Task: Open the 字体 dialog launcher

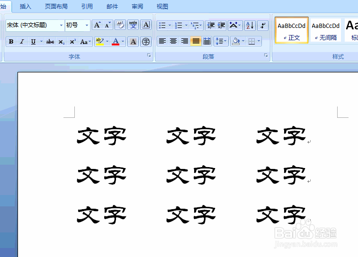Action: point(149,55)
